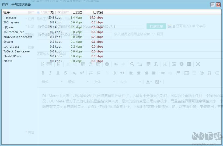Open the 大小 font size dropdown
The height and width of the screenshot is (146, 223).
(130, 82)
